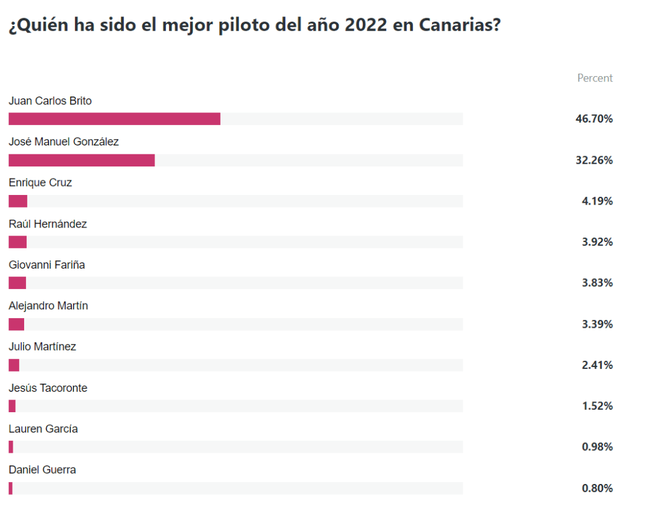The image size is (650, 510).
Task: Select the Alejandro Martín label
Action: pos(48,305)
